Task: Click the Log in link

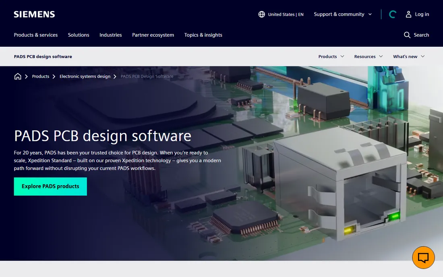Action: click(422, 14)
